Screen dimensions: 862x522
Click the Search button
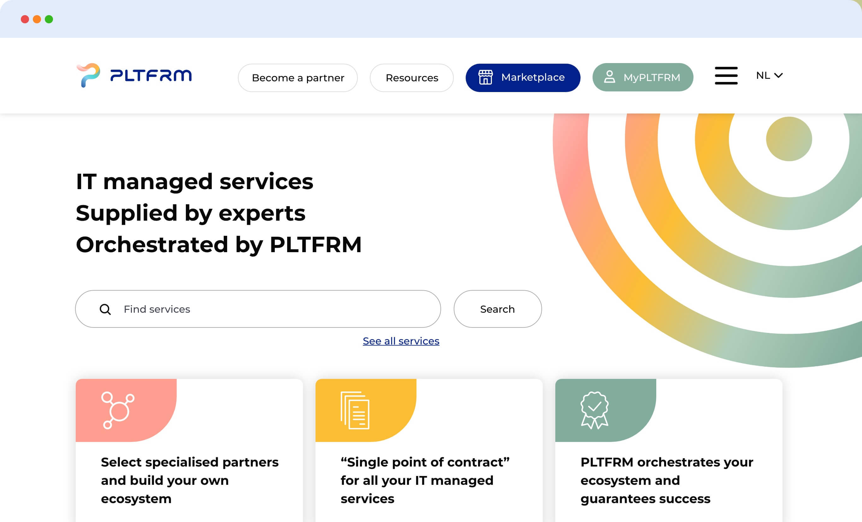(498, 309)
